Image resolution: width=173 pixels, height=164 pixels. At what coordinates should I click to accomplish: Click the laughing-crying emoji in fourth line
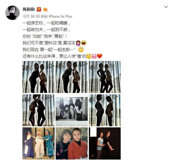pyautogui.click(x=84, y=43)
